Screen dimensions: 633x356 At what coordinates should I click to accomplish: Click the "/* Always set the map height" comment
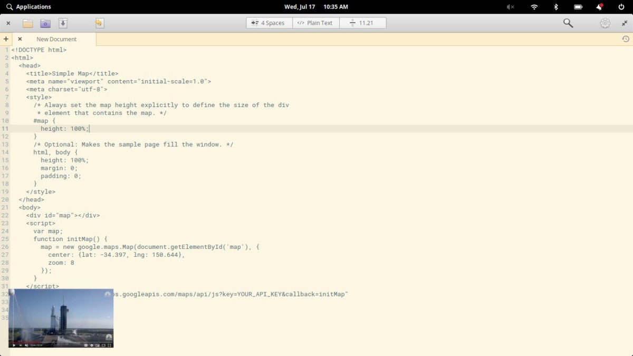tap(161, 105)
